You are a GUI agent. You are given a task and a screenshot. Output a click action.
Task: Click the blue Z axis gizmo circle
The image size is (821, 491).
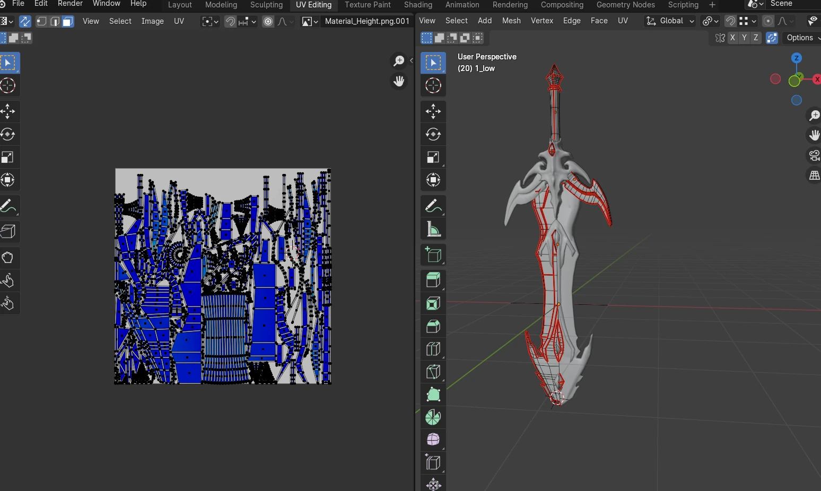click(x=796, y=58)
